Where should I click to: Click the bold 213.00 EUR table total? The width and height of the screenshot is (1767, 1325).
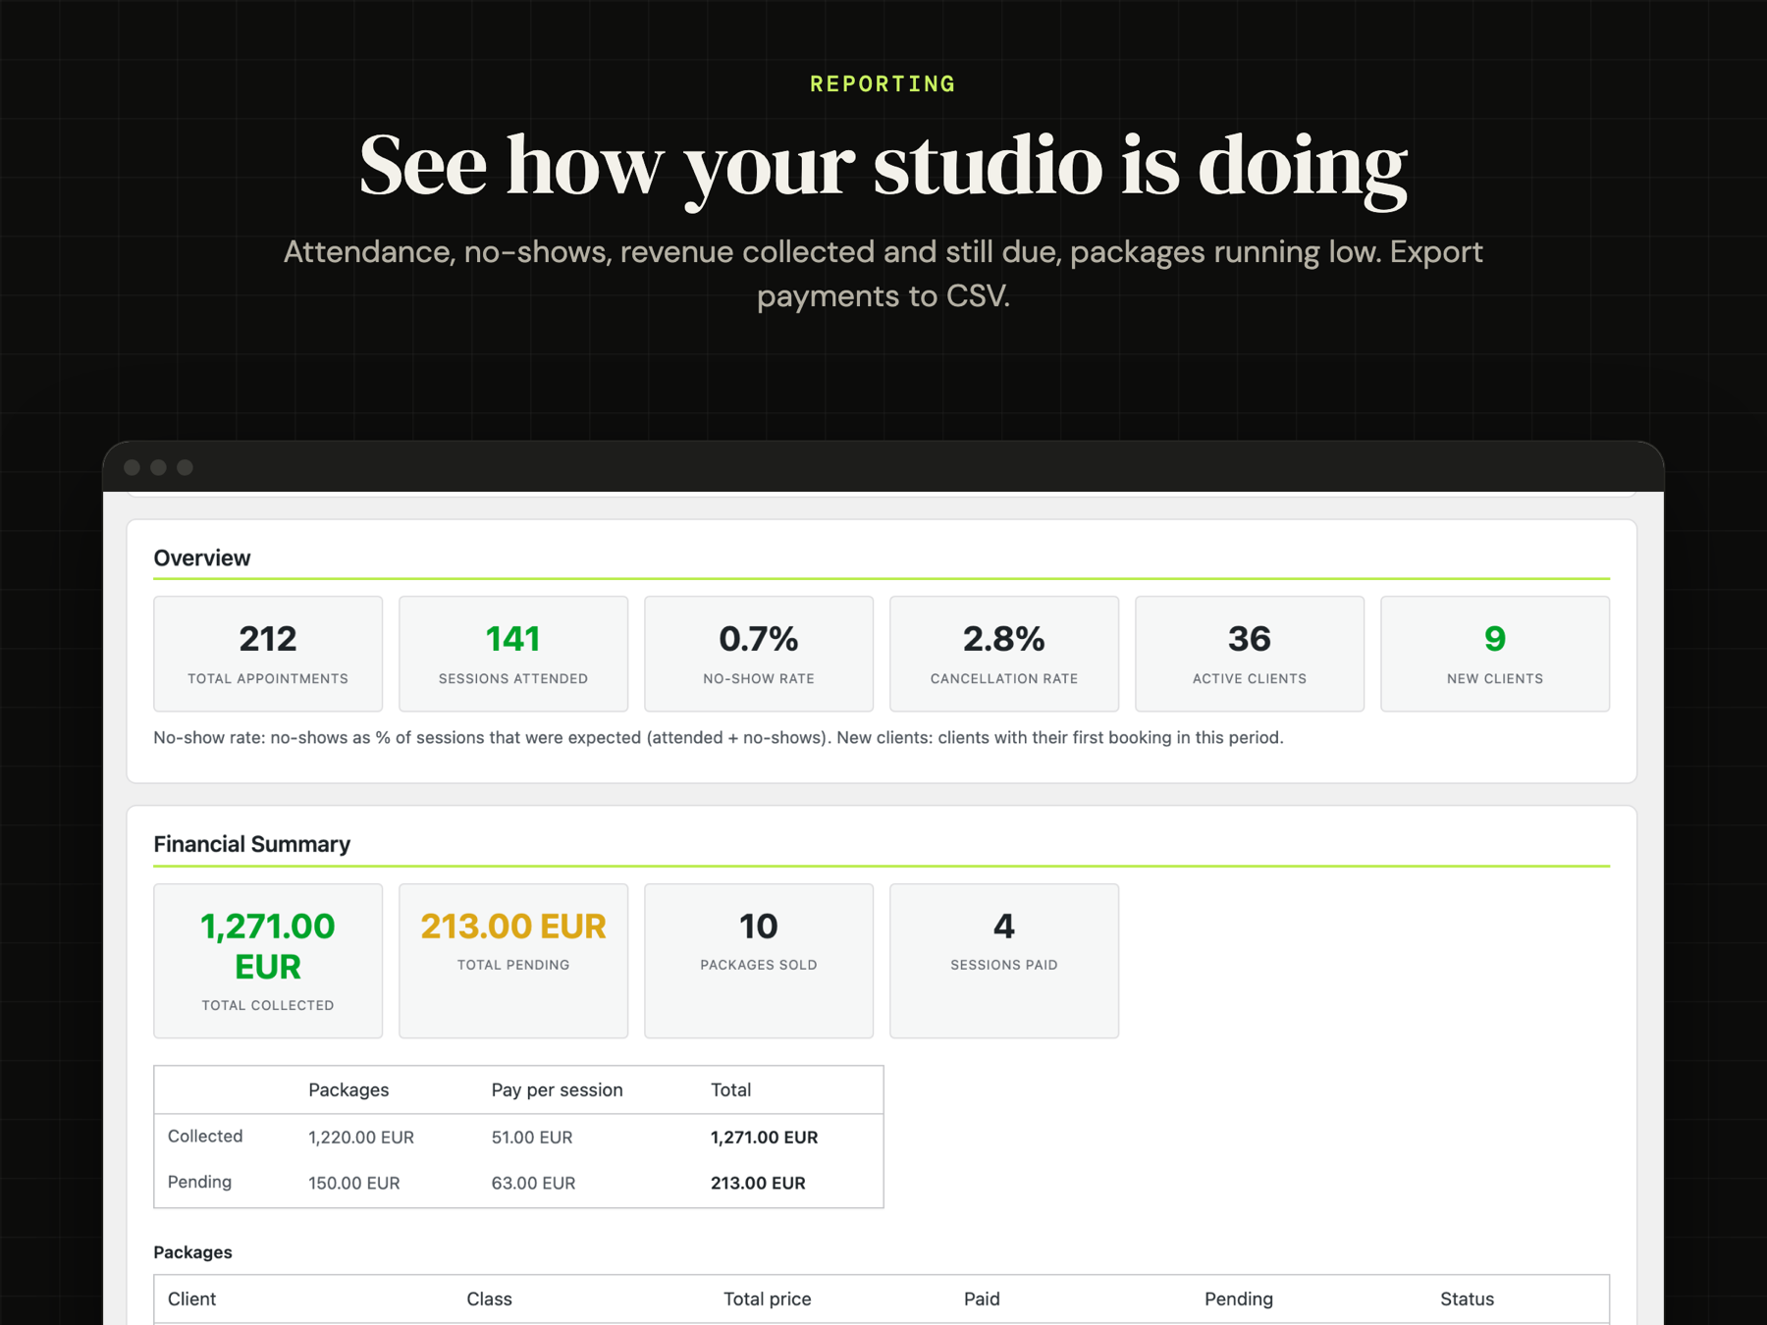pos(758,1184)
